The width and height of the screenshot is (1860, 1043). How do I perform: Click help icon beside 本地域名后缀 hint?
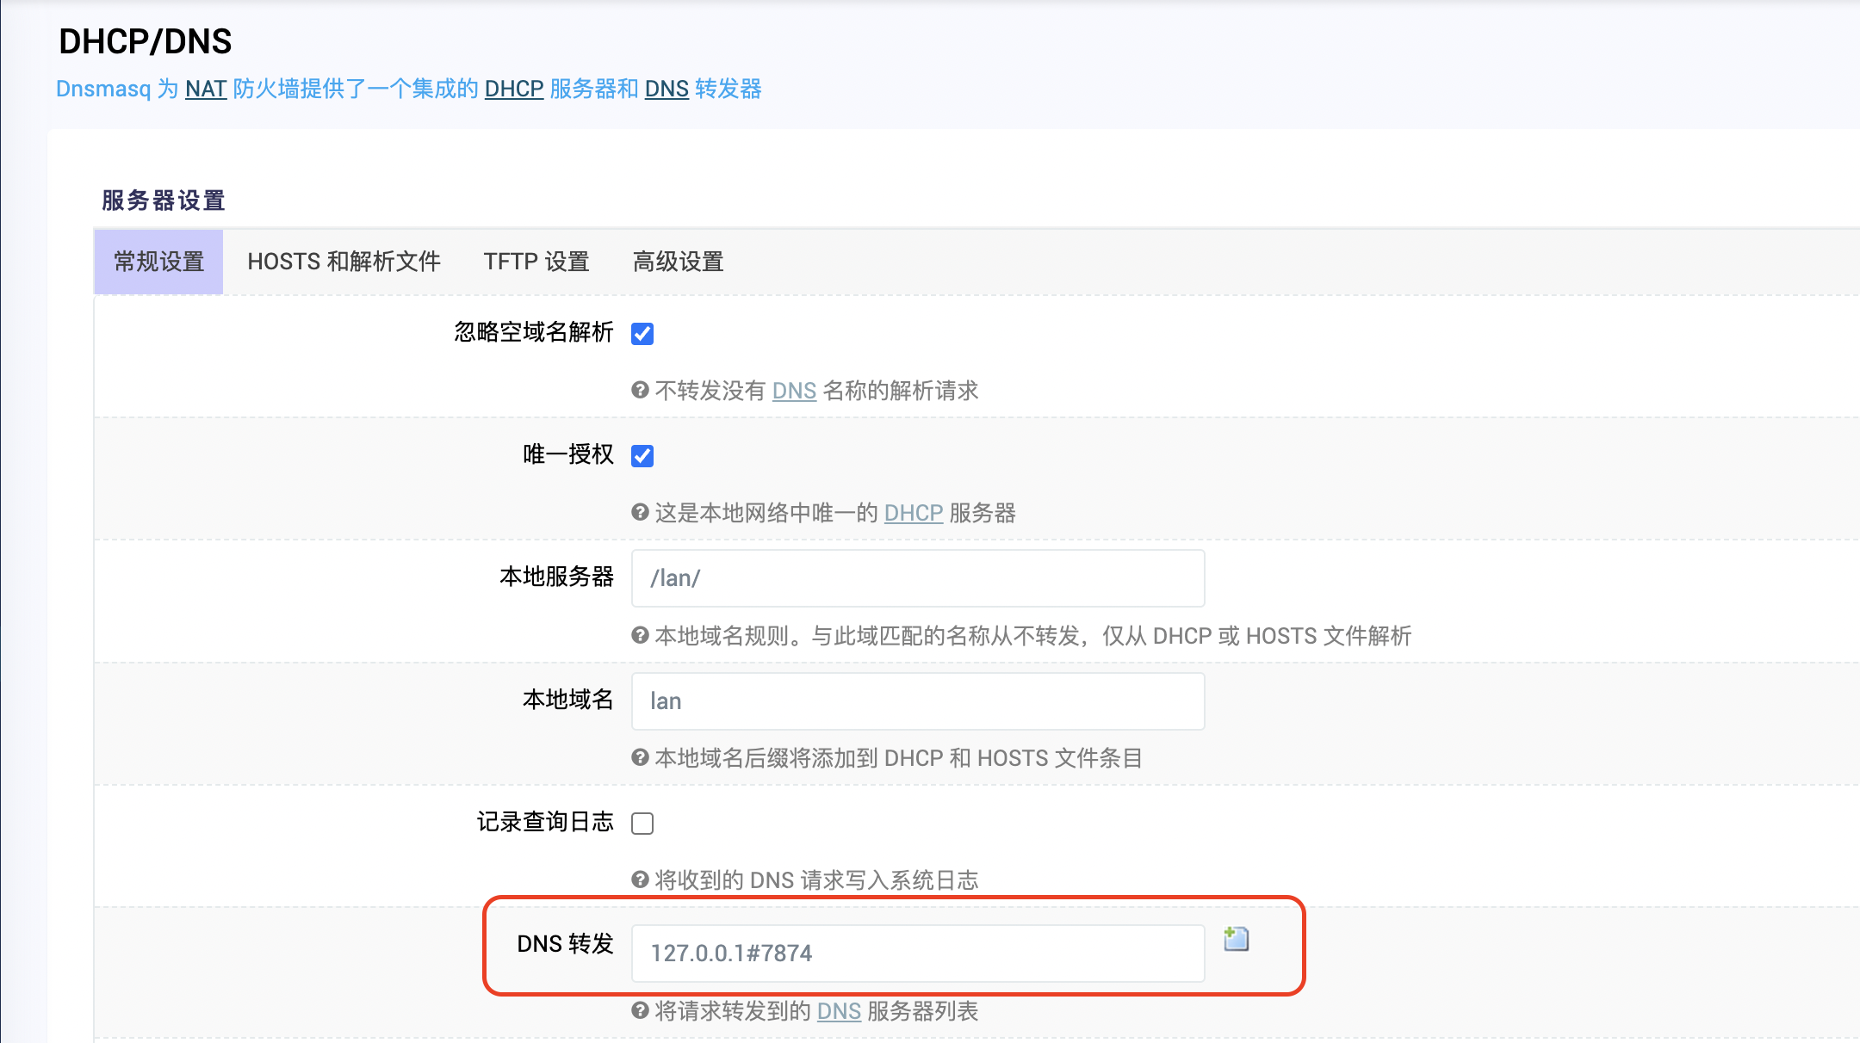coord(640,757)
